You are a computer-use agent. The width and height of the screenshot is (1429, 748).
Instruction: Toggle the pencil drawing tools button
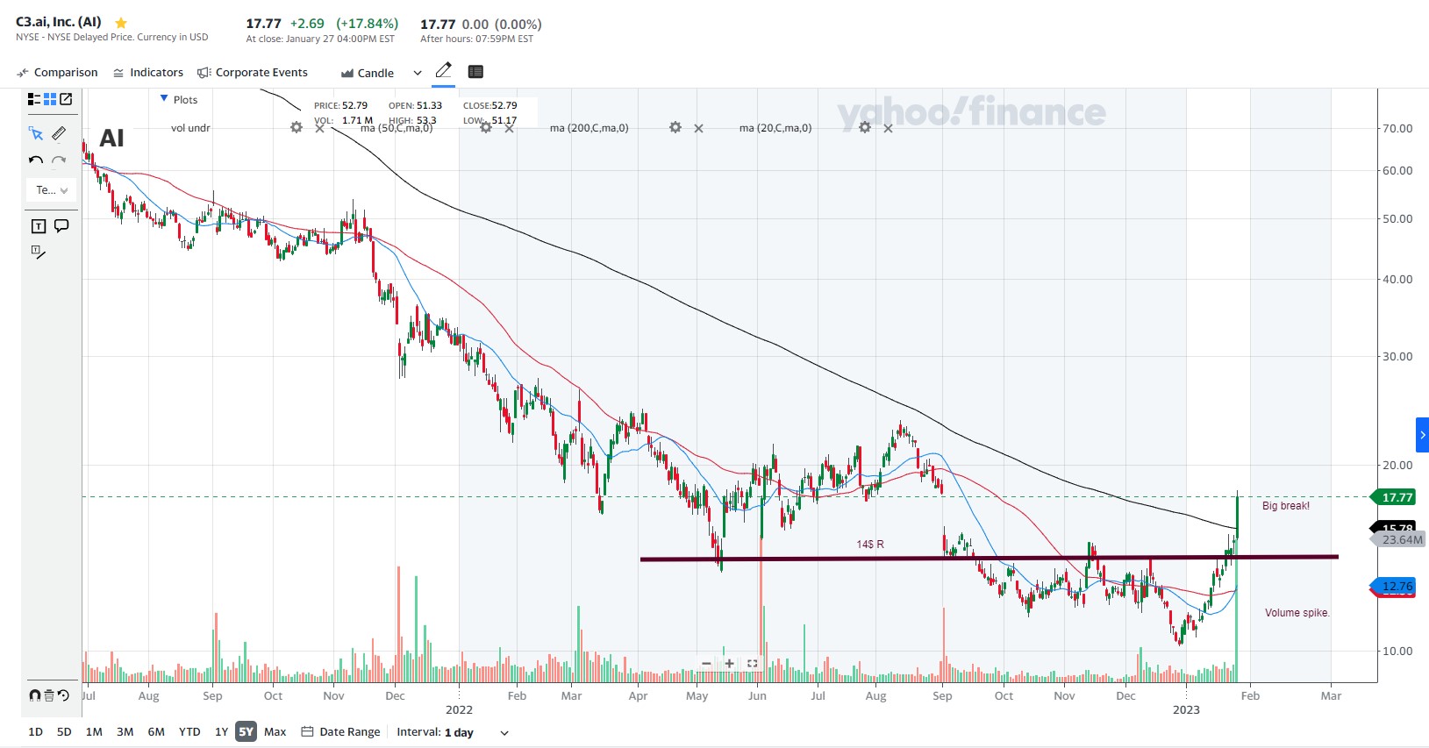444,71
